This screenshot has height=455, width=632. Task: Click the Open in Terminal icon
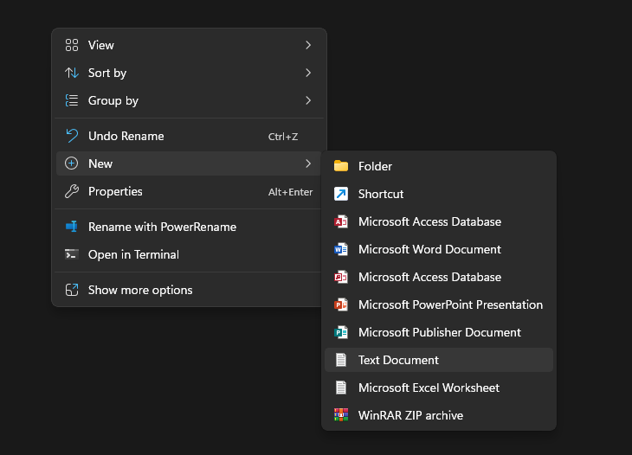tap(72, 254)
